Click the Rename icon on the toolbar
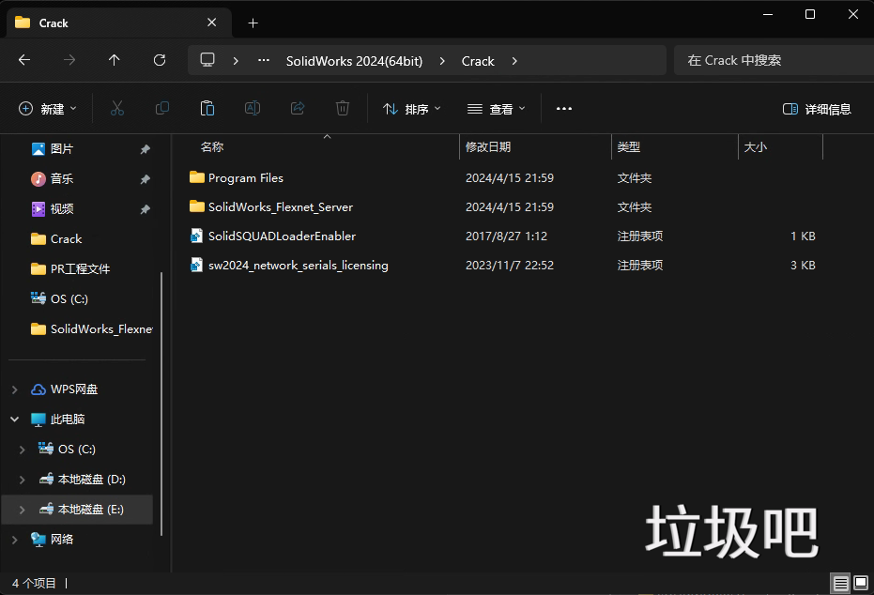 pyautogui.click(x=252, y=108)
